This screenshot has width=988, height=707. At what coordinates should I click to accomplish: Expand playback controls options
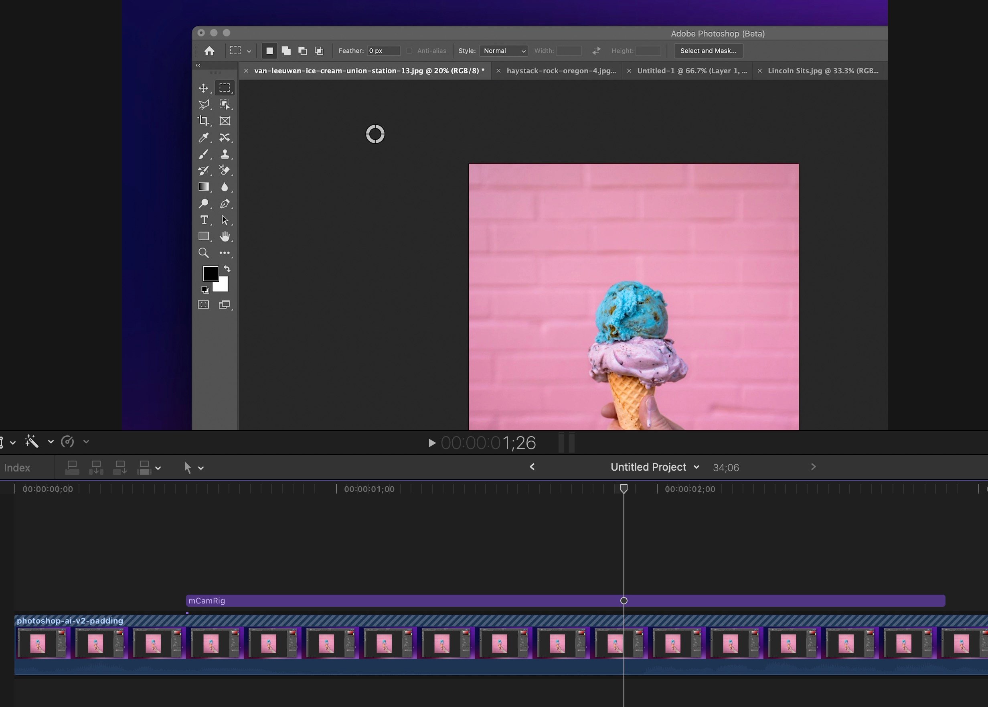(86, 442)
